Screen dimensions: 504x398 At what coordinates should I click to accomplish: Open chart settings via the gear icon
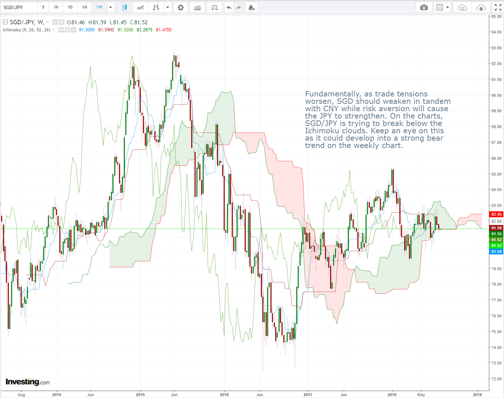tap(181, 7)
